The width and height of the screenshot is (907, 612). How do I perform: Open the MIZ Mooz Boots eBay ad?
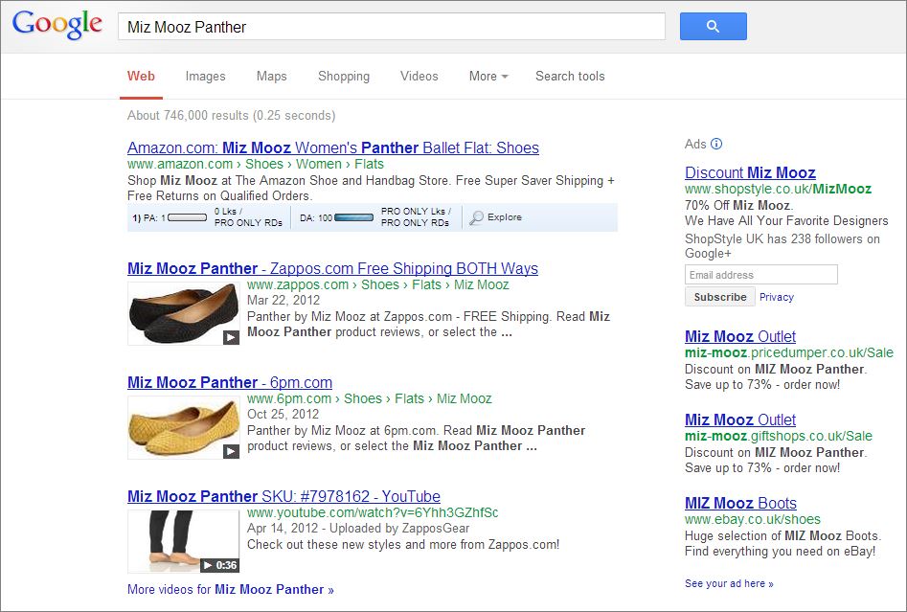point(740,503)
